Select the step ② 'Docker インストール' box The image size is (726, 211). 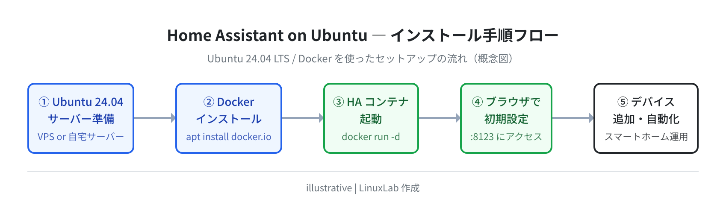[229, 118]
